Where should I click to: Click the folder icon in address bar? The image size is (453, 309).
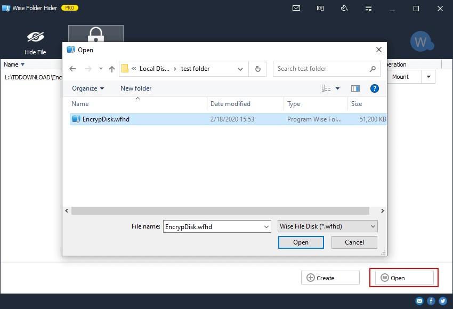point(125,68)
